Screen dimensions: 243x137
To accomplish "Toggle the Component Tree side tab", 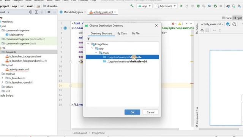I will pyautogui.click(x=197, y=117).
